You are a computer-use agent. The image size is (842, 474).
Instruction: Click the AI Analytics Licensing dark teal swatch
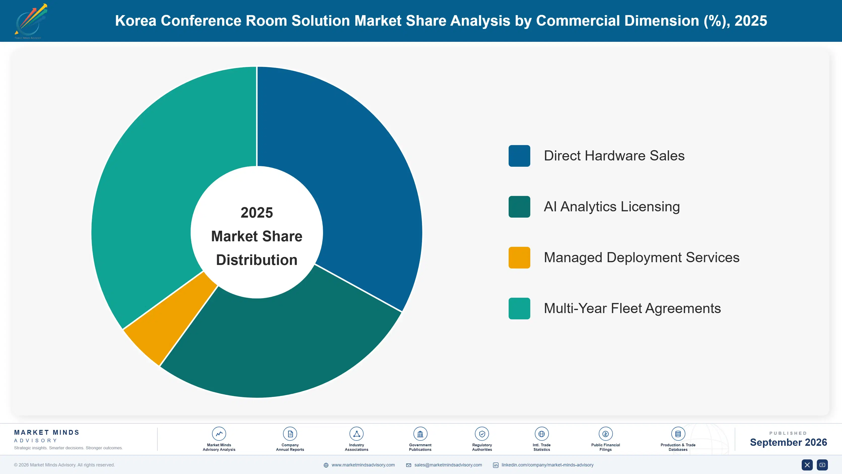point(519,207)
